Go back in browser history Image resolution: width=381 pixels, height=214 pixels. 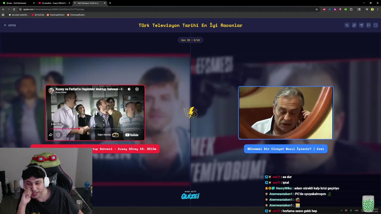click(3, 9)
